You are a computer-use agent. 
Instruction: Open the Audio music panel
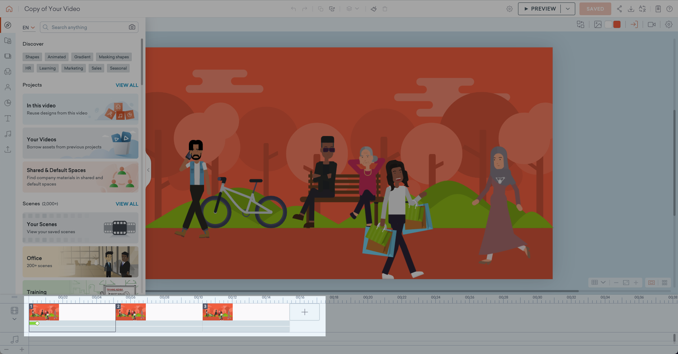point(8,134)
